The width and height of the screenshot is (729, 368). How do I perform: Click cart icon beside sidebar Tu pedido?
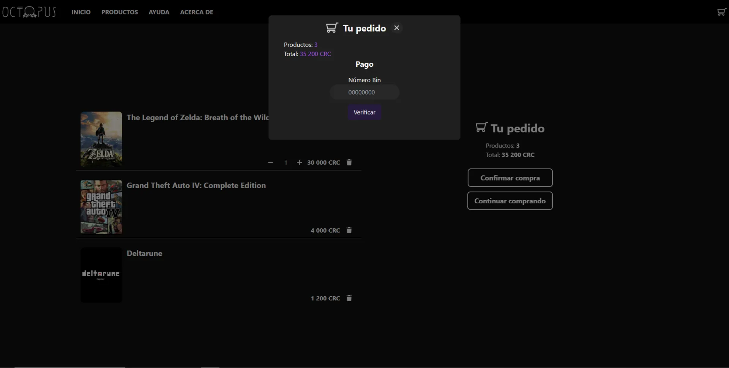pos(481,127)
